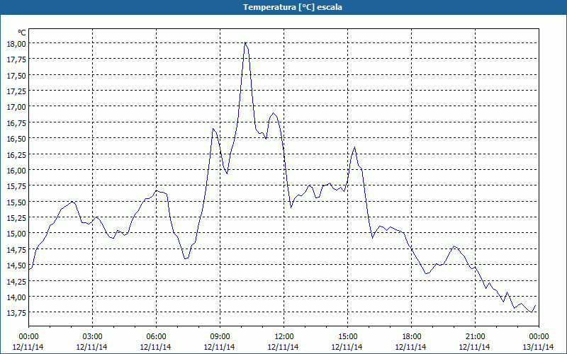
Task: Click the 17,50 y-axis value
Action: click(x=16, y=75)
